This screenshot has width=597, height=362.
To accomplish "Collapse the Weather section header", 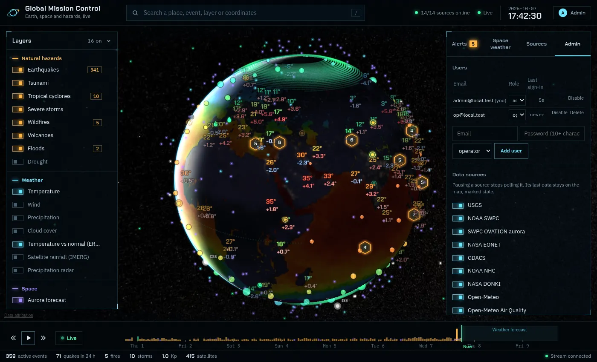I will [28, 180].
